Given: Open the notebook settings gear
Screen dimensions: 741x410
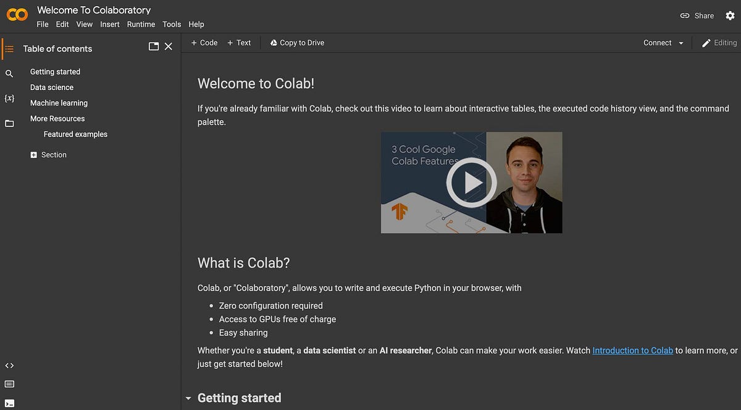Looking at the screenshot, I should 731,15.
